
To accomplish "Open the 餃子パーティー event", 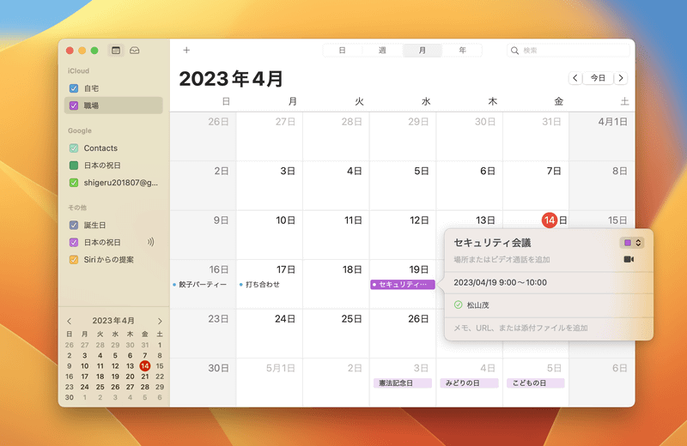I will (x=201, y=285).
